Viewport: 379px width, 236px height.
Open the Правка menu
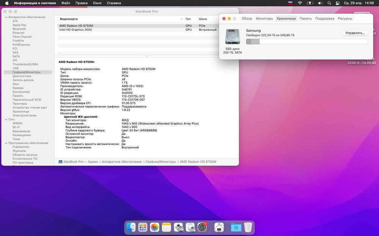pos(81,3)
